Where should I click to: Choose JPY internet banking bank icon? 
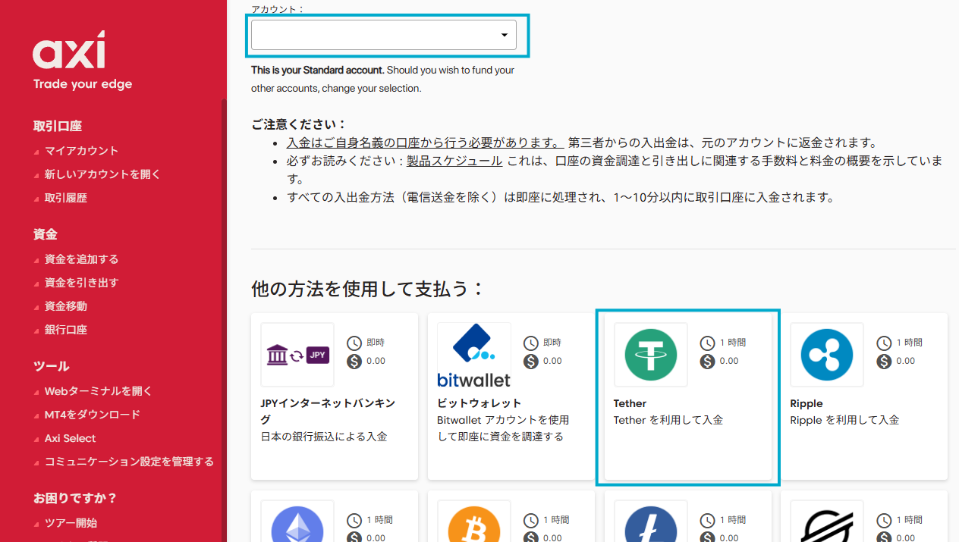pos(297,355)
